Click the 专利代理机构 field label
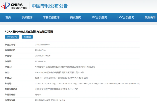This screenshot has width=157, height=107. [12, 89]
